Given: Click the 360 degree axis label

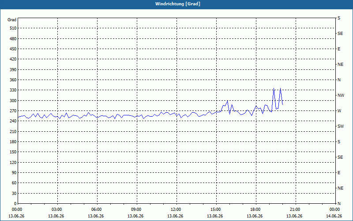Looking at the screenshot, I should click(13, 80).
